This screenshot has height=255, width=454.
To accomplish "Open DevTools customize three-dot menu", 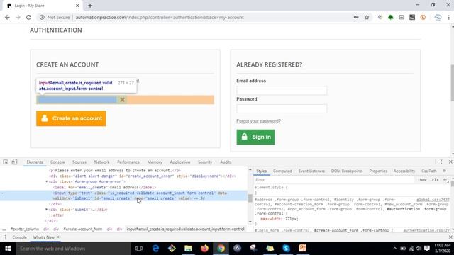I will (441, 162).
